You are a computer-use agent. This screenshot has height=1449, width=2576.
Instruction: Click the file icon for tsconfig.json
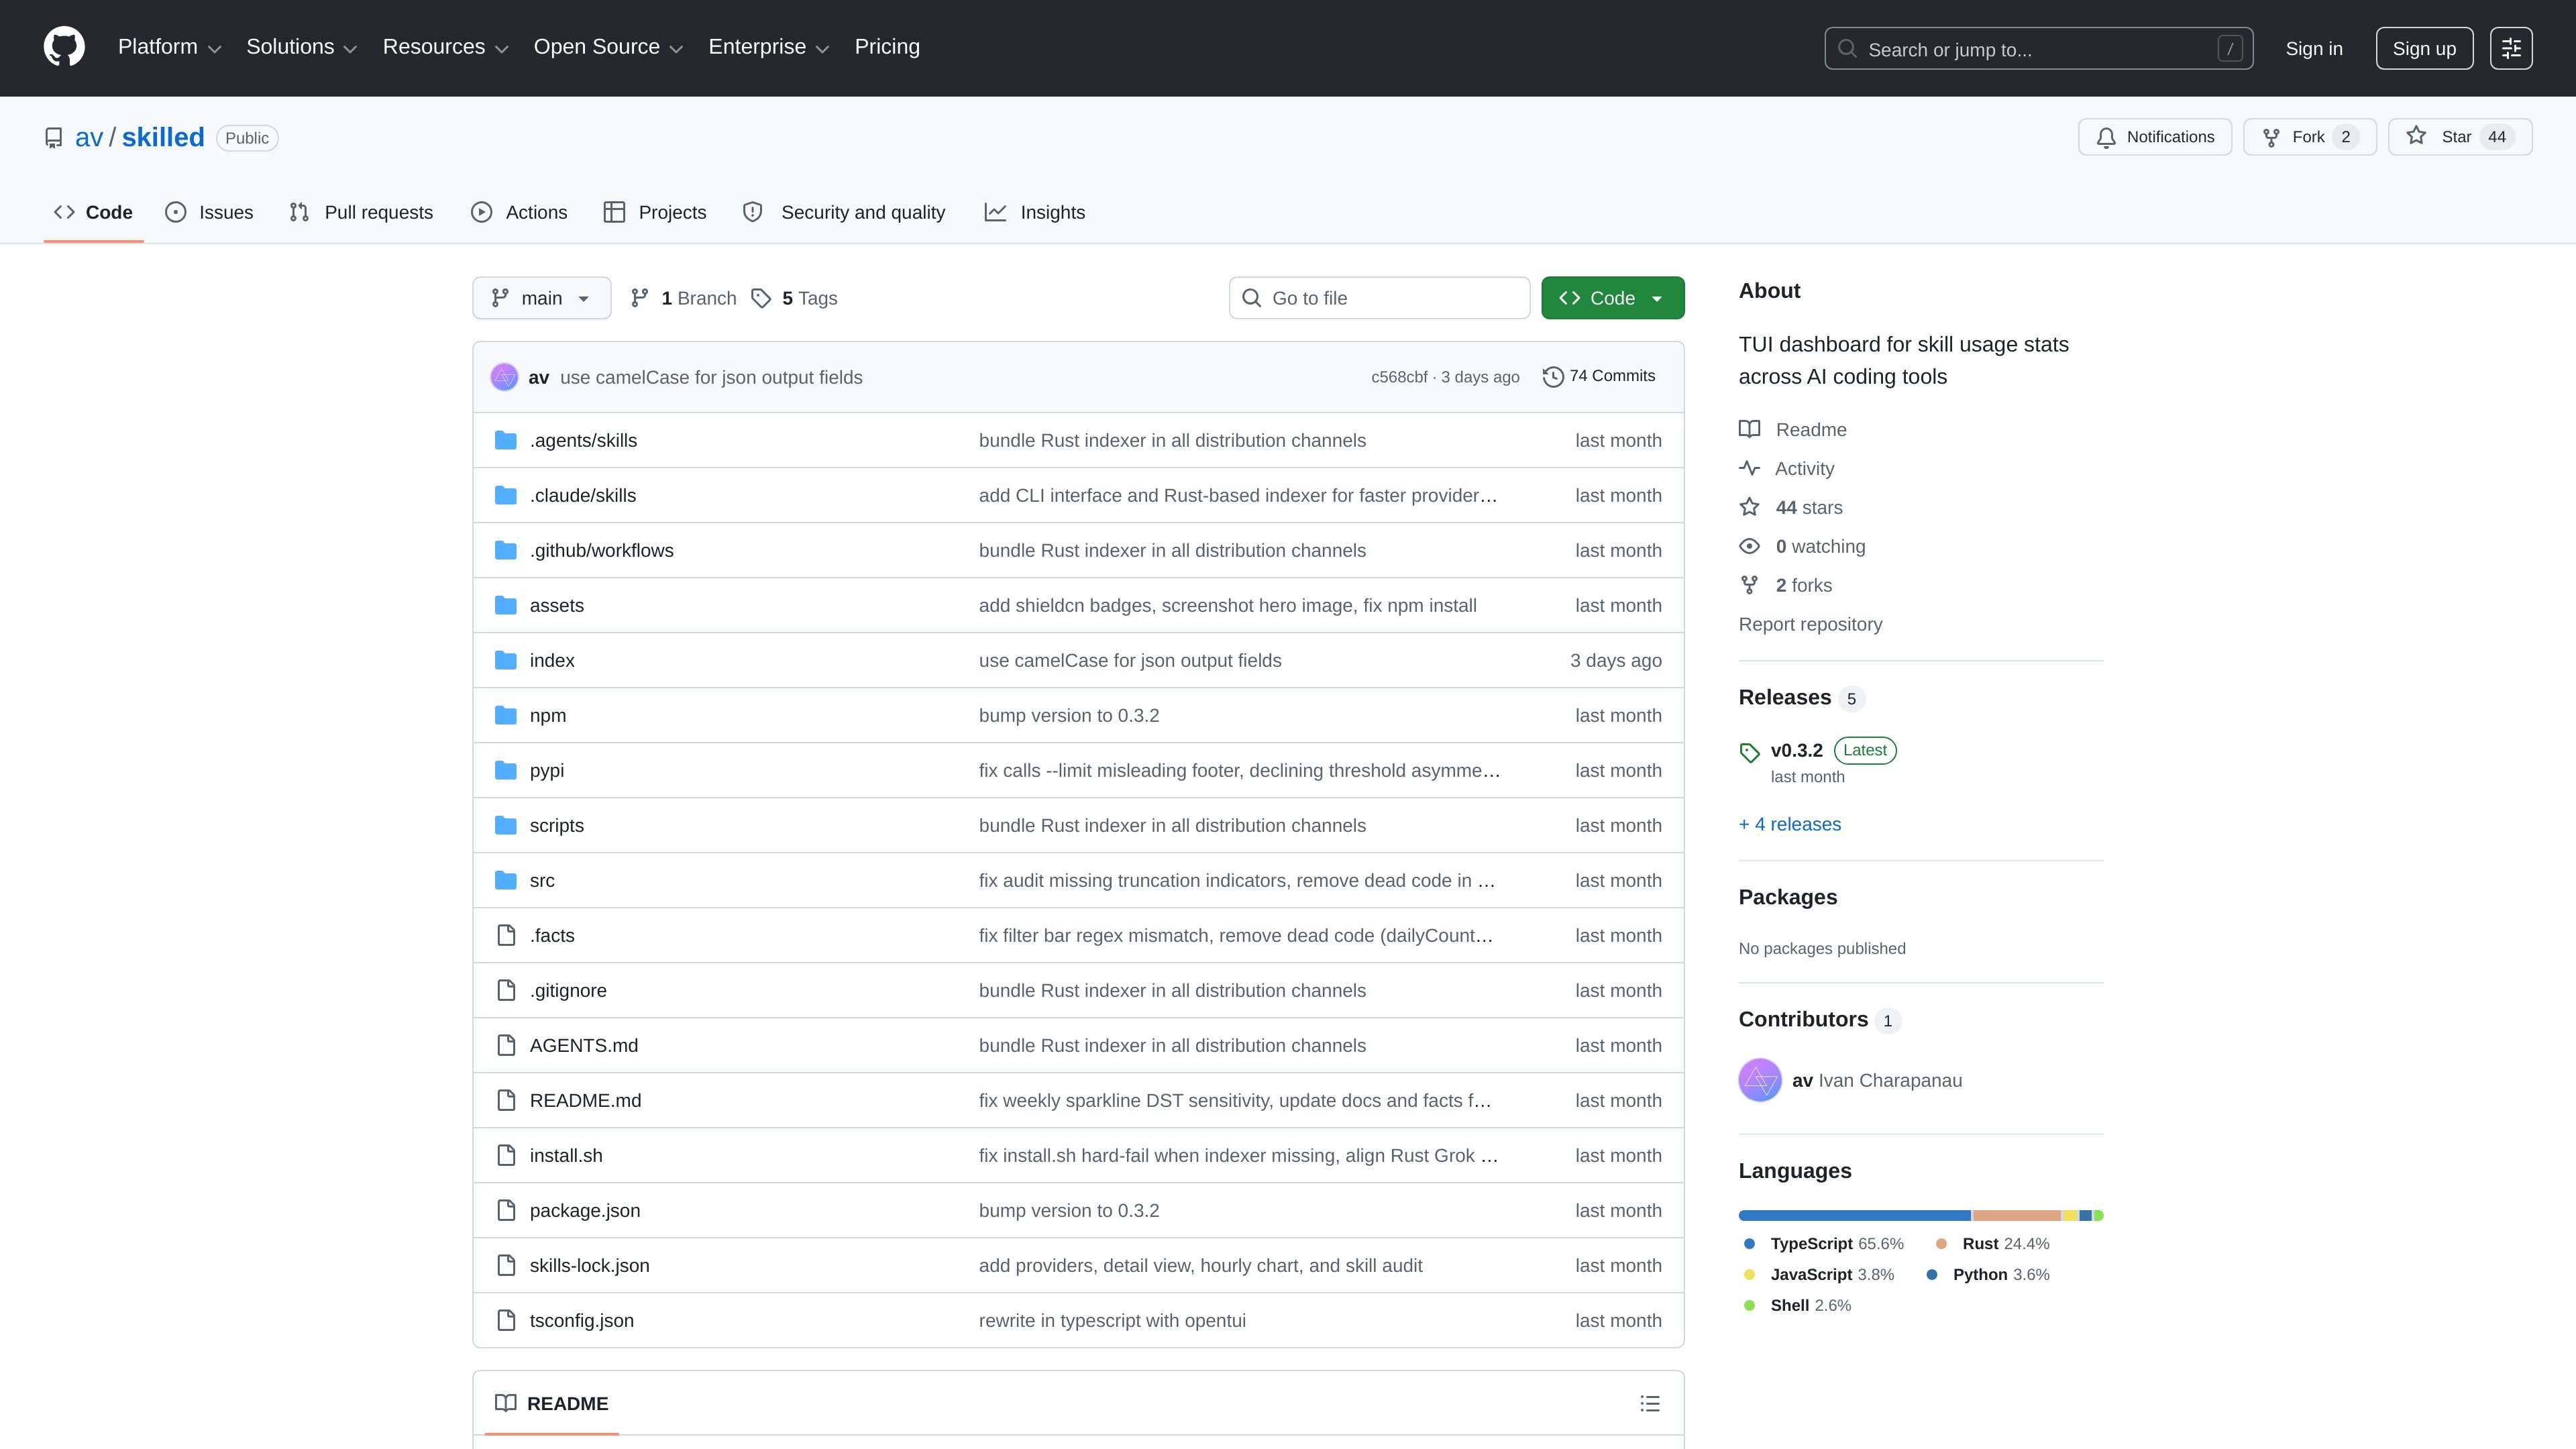(507, 1320)
